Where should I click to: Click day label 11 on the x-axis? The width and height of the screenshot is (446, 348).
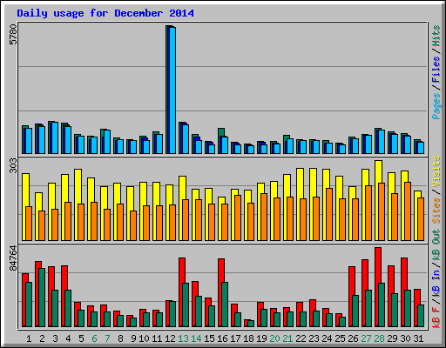[x=157, y=338]
